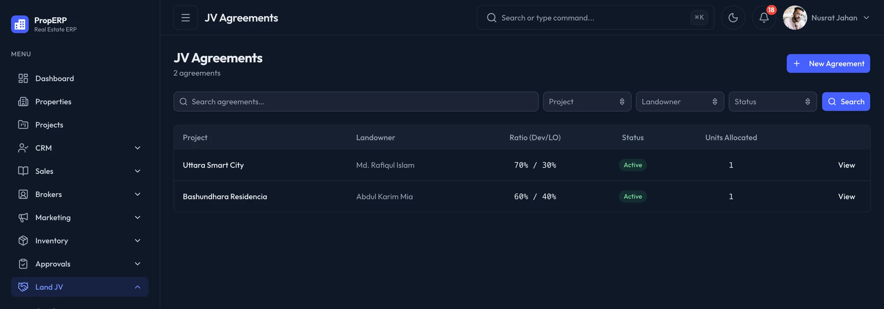Click the Active badge for Bashundhara Residencia
This screenshot has width=884, height=309.
[633, 196]
